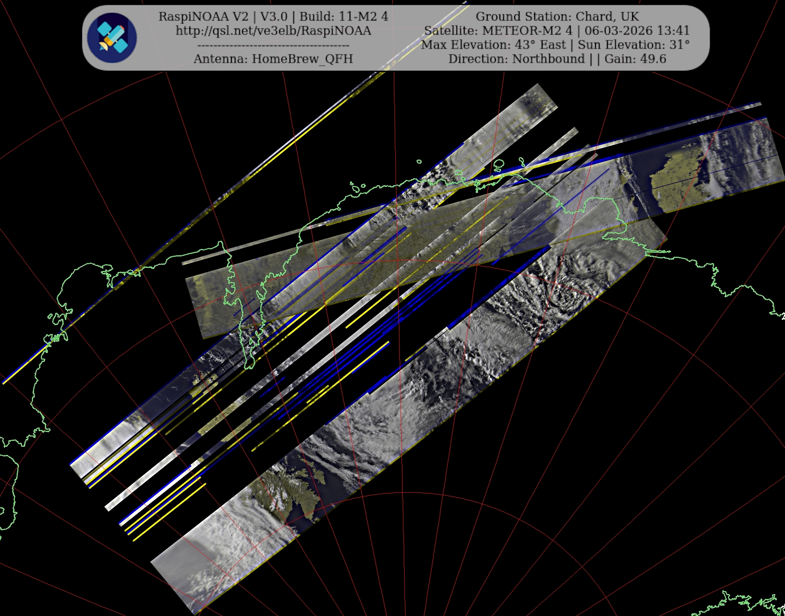
Task: Click the RaspiNOAA satellite logo icon
Action: (112, 38)
